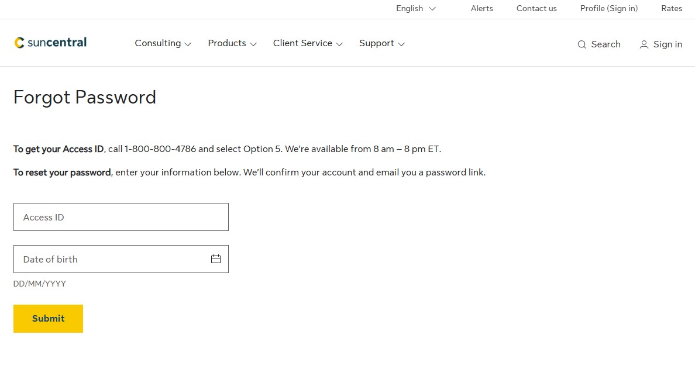Open the calendar date picker icon

coord(216,259)
